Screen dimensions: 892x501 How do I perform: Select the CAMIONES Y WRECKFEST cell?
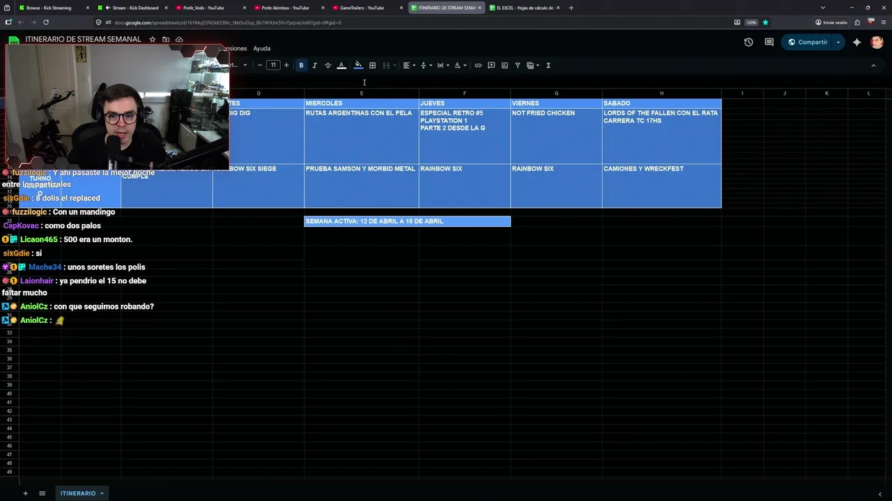pyautogui.click(x=661, y=186)
